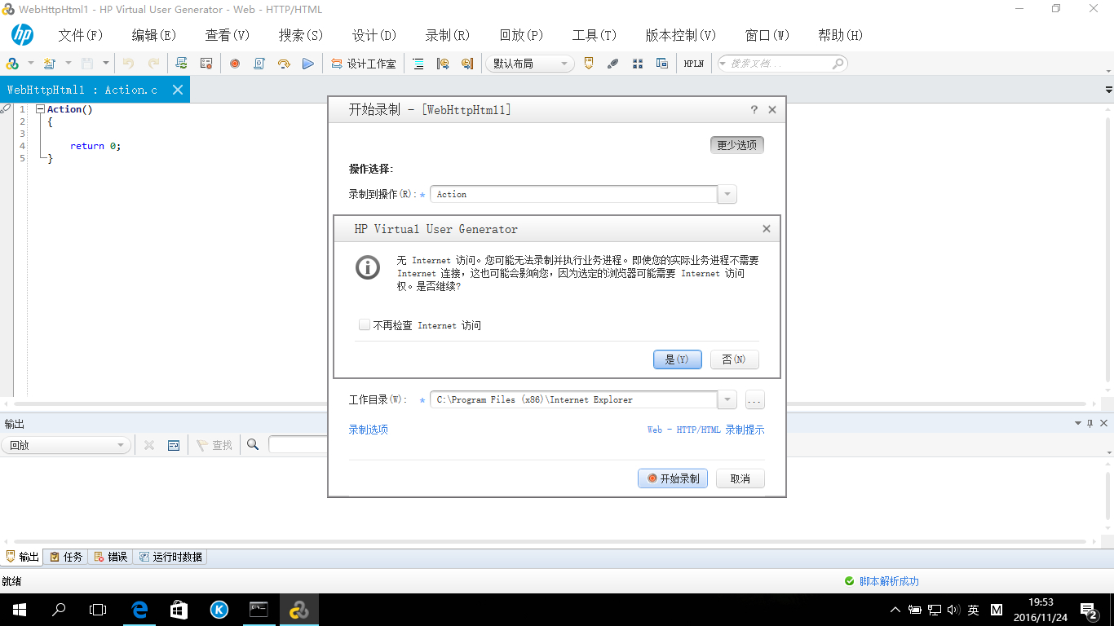The height and width of the screenshot is (626, 1114).
Task: Click the undo arrow icon
Action: [128, 64]
